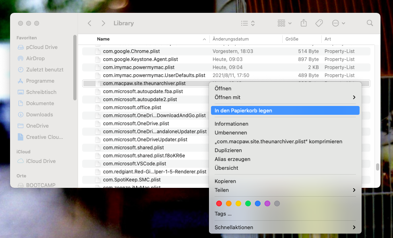Select Zuletzt benutzt in sidebar

pyautogui.click(x=40, y=70)
